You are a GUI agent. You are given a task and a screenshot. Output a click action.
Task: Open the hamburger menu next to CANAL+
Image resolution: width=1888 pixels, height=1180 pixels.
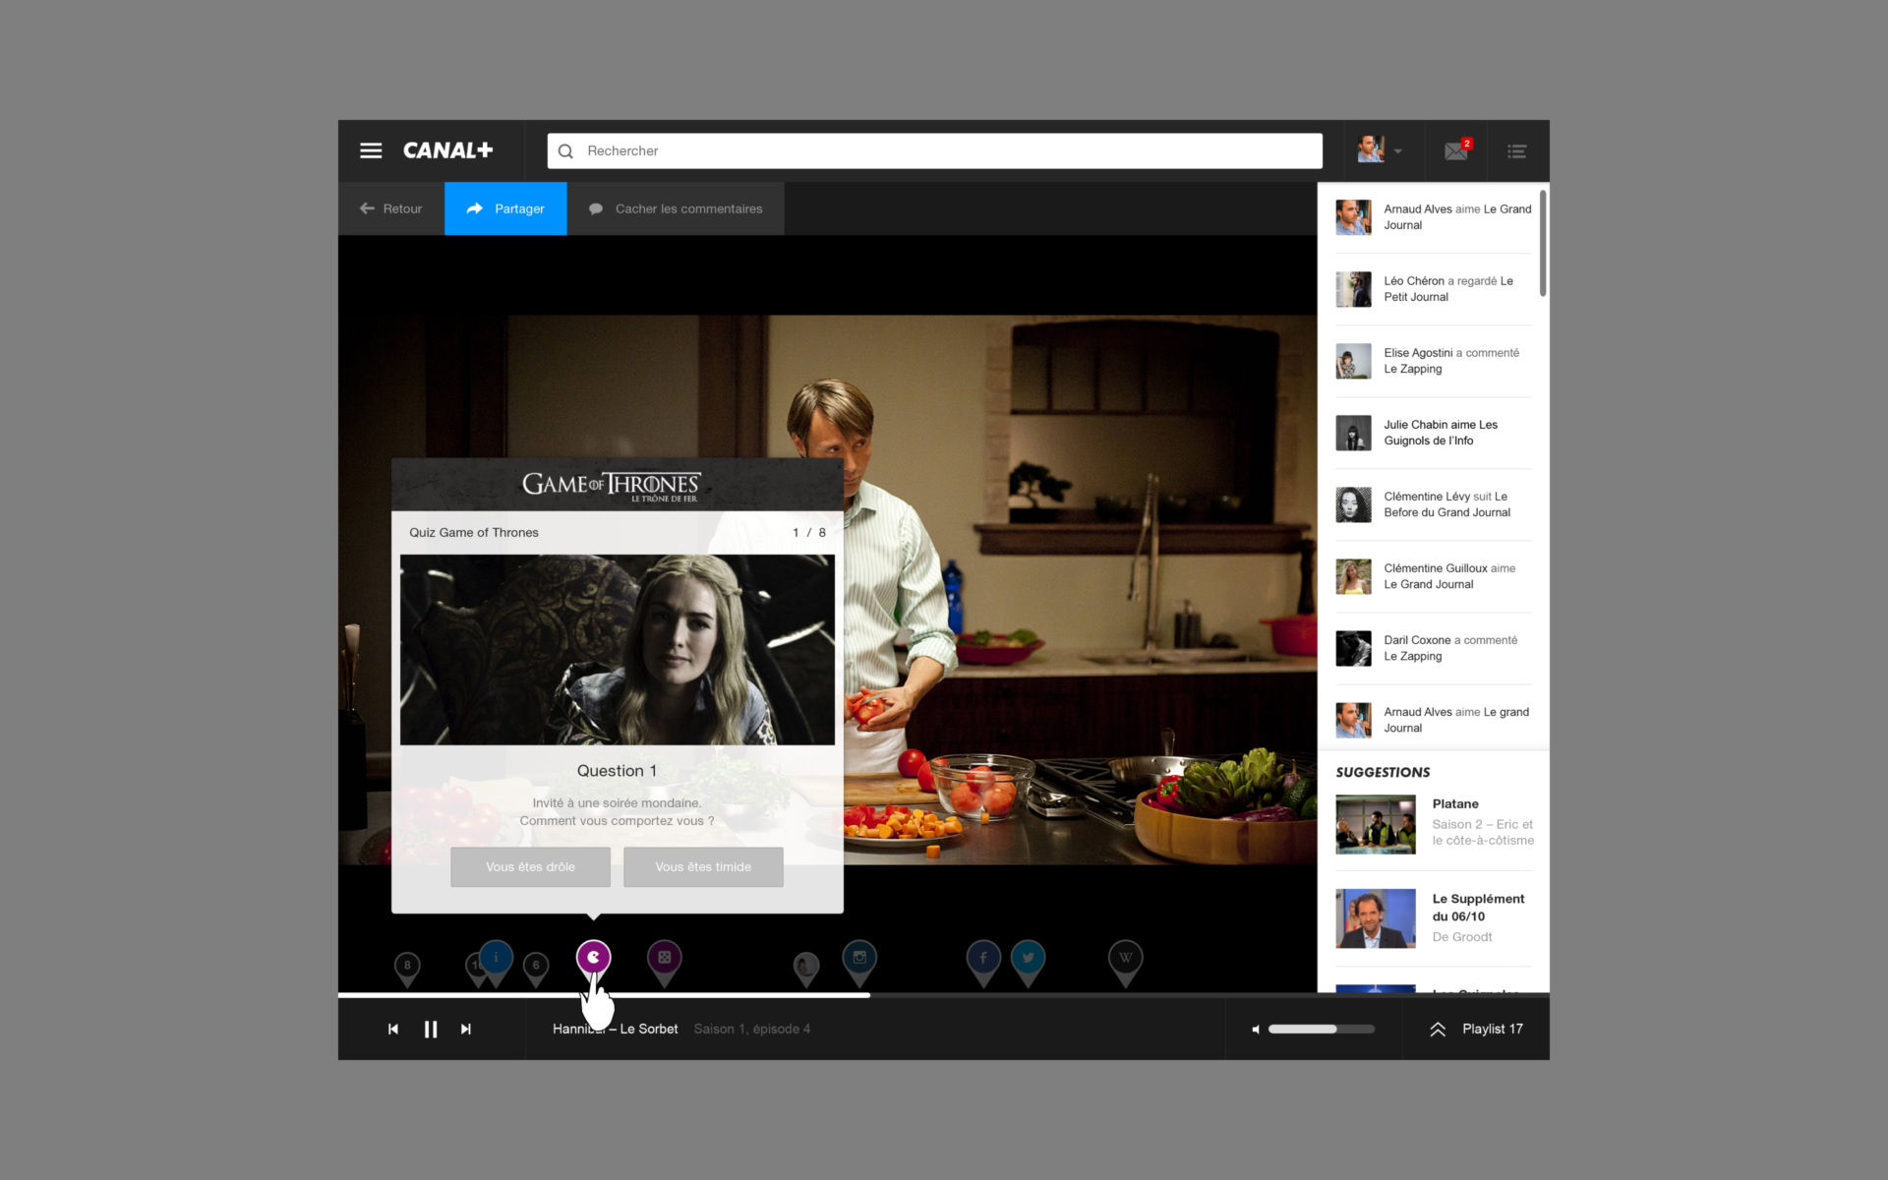click(371, 150)
